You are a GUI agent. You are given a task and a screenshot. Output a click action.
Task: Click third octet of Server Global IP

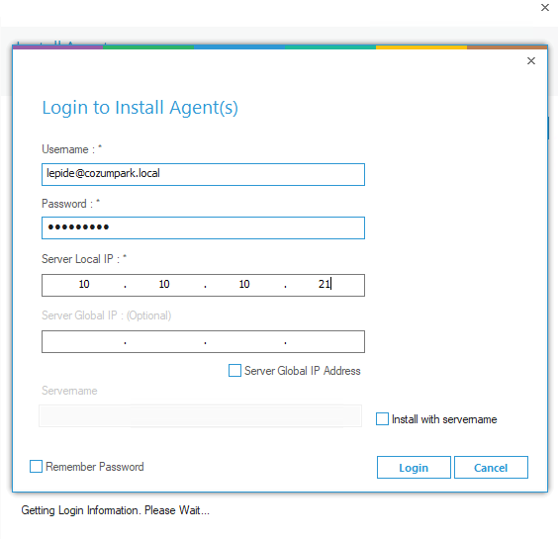pyautogui.click(x=244, y=342)
